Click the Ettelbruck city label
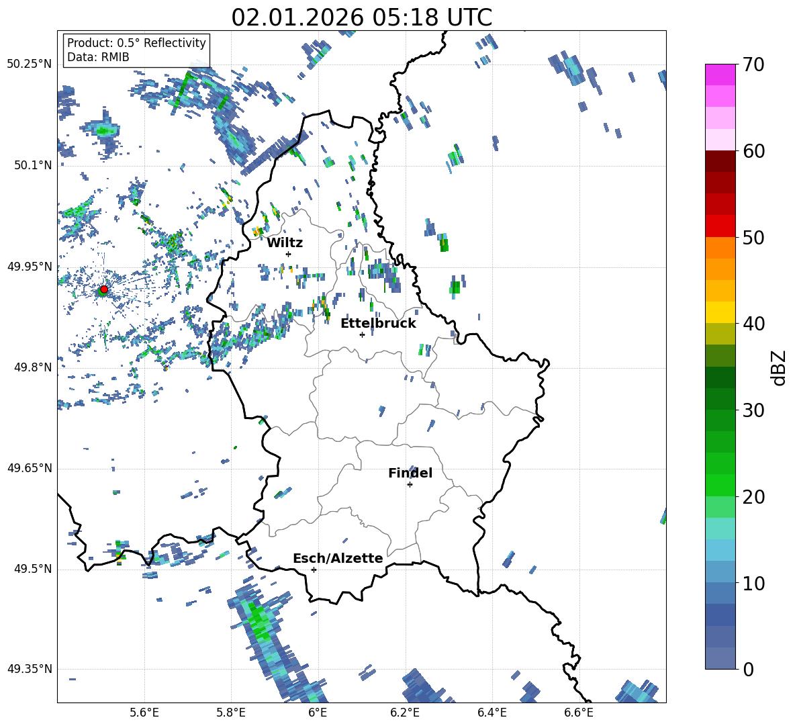Viewport: 795px width, 726px height. [378, 324]
